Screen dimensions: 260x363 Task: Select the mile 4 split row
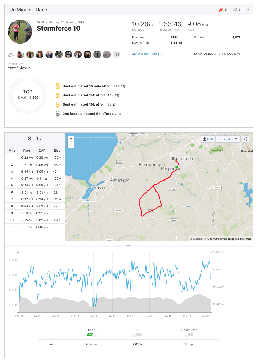pos(35,178)
